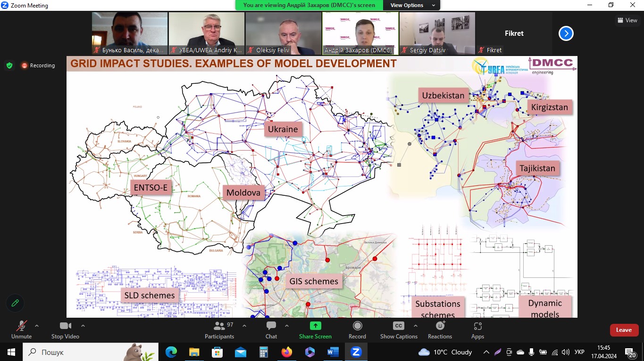Screen dimensions: 644x361
Task: Switch УКР keyboard language
Action: [580, 352]
